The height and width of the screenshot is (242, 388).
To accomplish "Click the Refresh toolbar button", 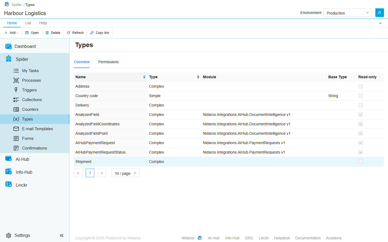I will (x=75, y=33).
